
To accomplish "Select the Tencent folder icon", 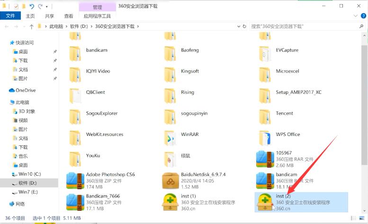I will click(265, 117).
